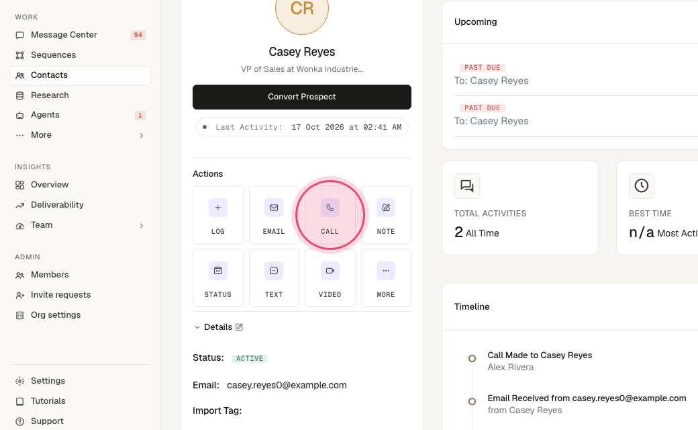
Task: Open Call Made to Casey Reyes entry
Action: 540,355
